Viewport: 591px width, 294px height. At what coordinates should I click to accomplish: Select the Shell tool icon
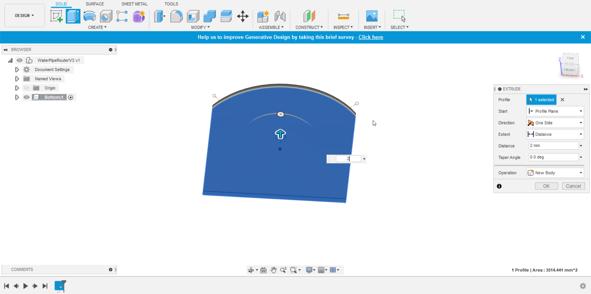coord(193,16)
